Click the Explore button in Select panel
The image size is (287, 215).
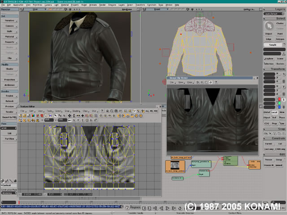click(269, 59)
